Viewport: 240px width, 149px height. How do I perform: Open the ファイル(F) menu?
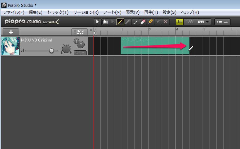pos(13,12)
